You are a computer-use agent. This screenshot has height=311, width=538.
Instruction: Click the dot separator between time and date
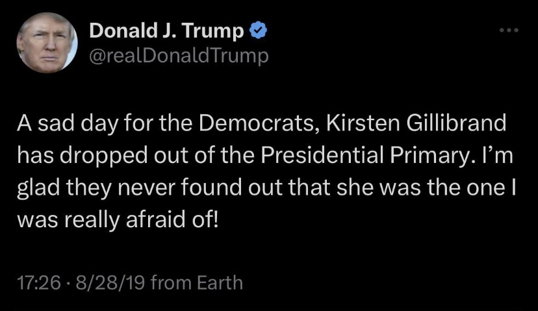tap(69, 284)
